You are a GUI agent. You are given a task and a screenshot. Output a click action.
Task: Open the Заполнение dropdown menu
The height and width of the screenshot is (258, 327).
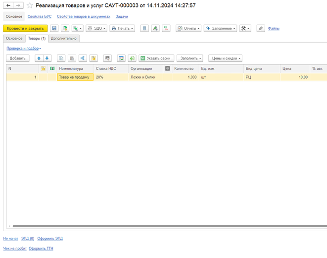coord(220,28)
